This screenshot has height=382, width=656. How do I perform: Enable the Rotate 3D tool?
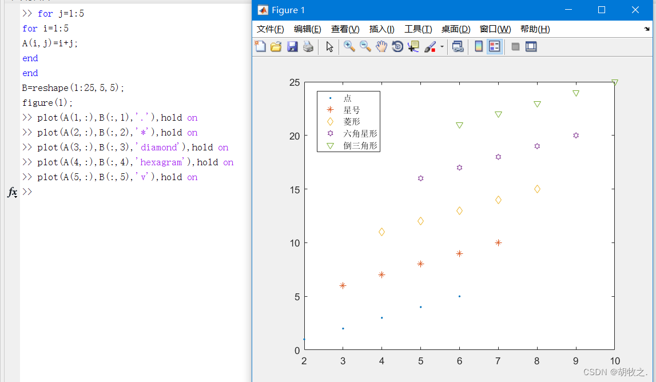pos(397,46)
